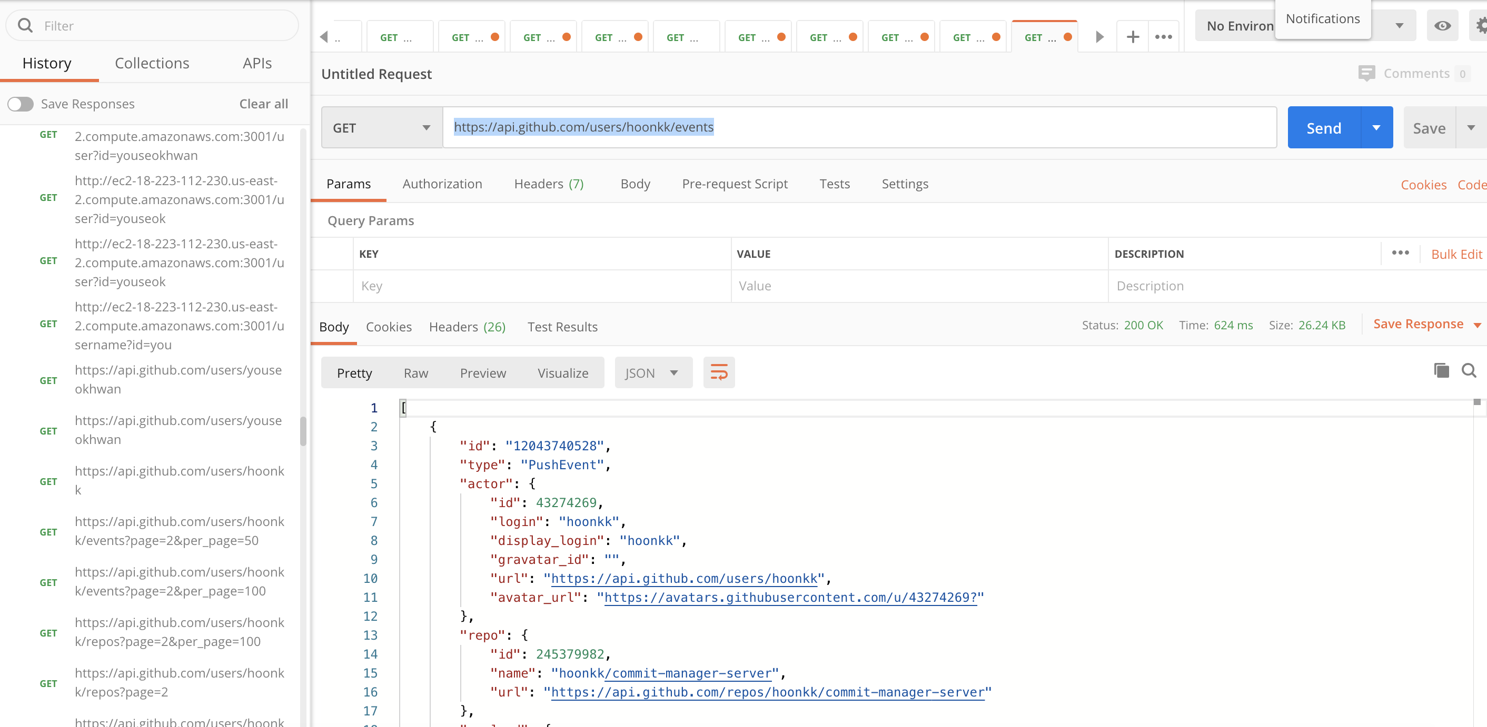Switch to the APIs sidebar tab
The height and width of the screenshot is (727, 1487).
coord(257,64)
